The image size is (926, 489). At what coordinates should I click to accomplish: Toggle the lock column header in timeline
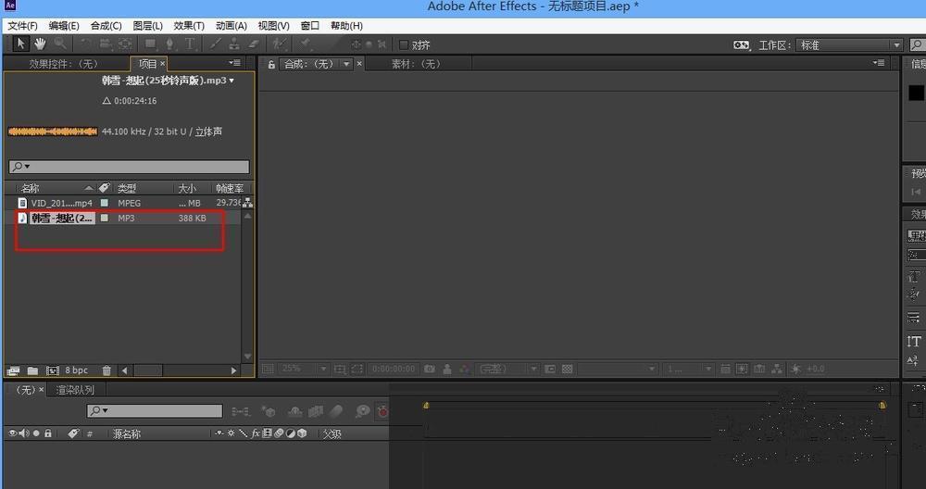[x=48, y=433]
